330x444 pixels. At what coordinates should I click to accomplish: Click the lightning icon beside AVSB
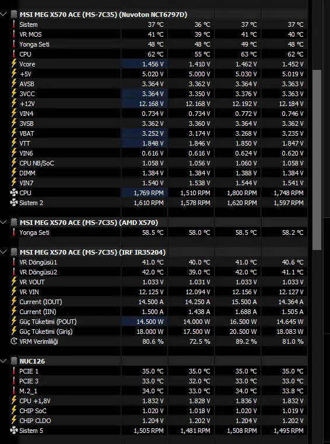coord(13,84)
